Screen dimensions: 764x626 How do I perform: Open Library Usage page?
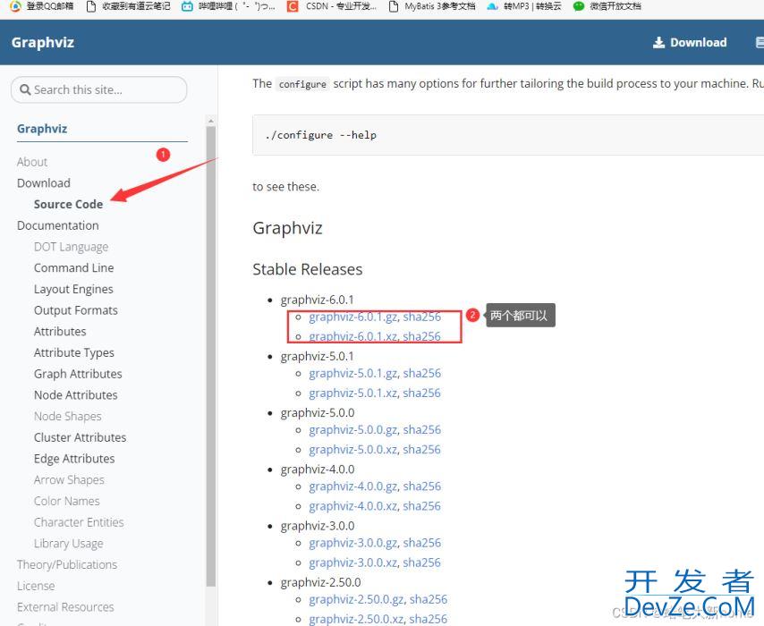pyautogui.click(x=69, y=544)
